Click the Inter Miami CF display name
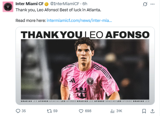The height and width of the screenshot is (116, 160). point(29,4)
